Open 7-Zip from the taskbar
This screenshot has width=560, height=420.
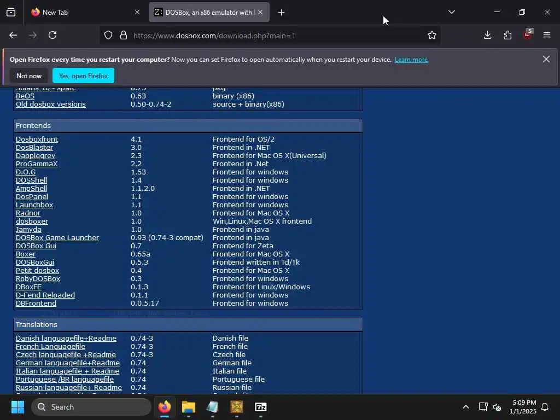[x=261, y=407]
